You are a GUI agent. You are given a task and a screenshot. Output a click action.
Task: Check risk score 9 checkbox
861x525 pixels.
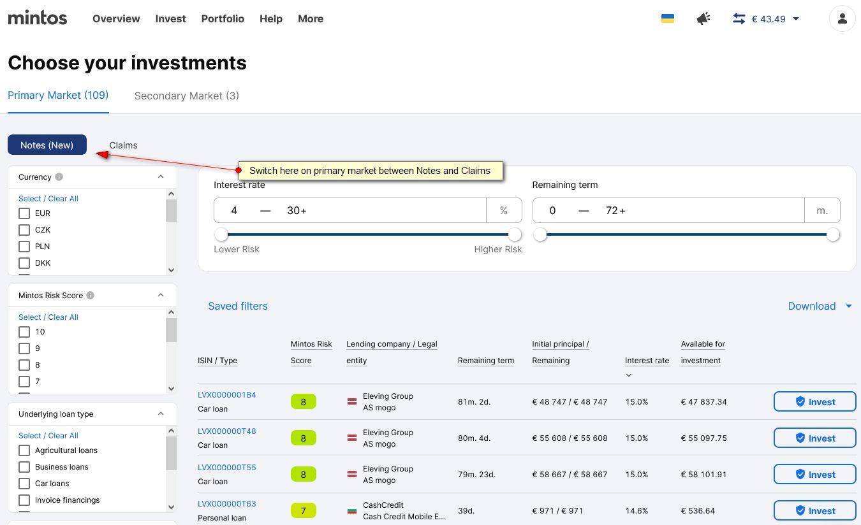24,349
